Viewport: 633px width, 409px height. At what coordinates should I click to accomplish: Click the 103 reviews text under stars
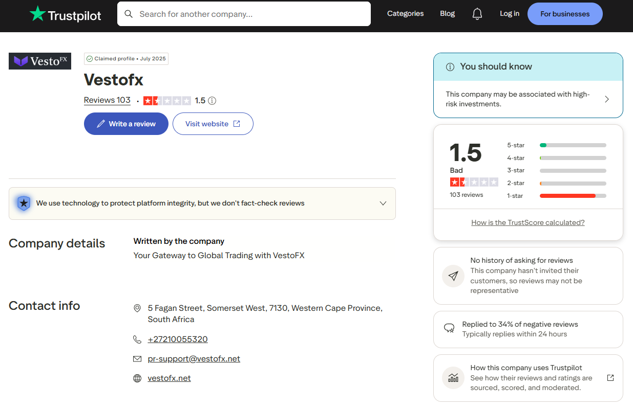467,195
